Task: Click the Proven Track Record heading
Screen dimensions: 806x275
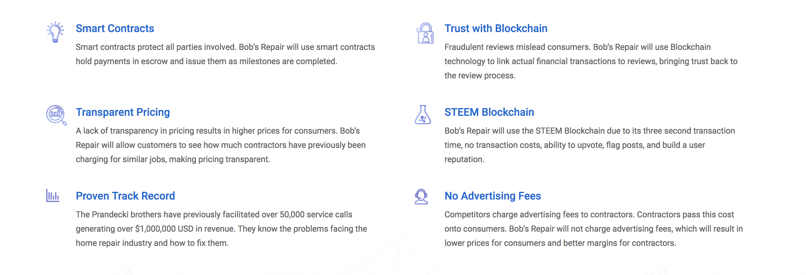Action: (125, 196)
